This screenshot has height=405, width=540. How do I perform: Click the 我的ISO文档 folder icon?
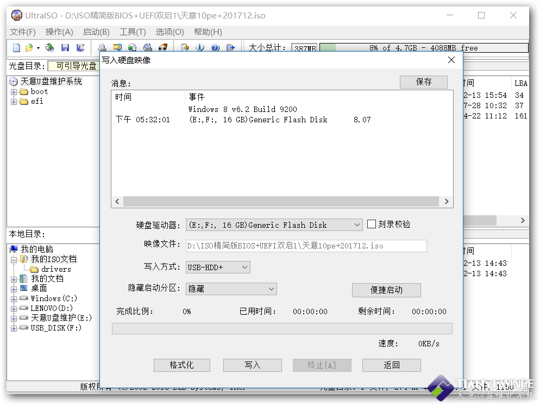pos(24,259)
